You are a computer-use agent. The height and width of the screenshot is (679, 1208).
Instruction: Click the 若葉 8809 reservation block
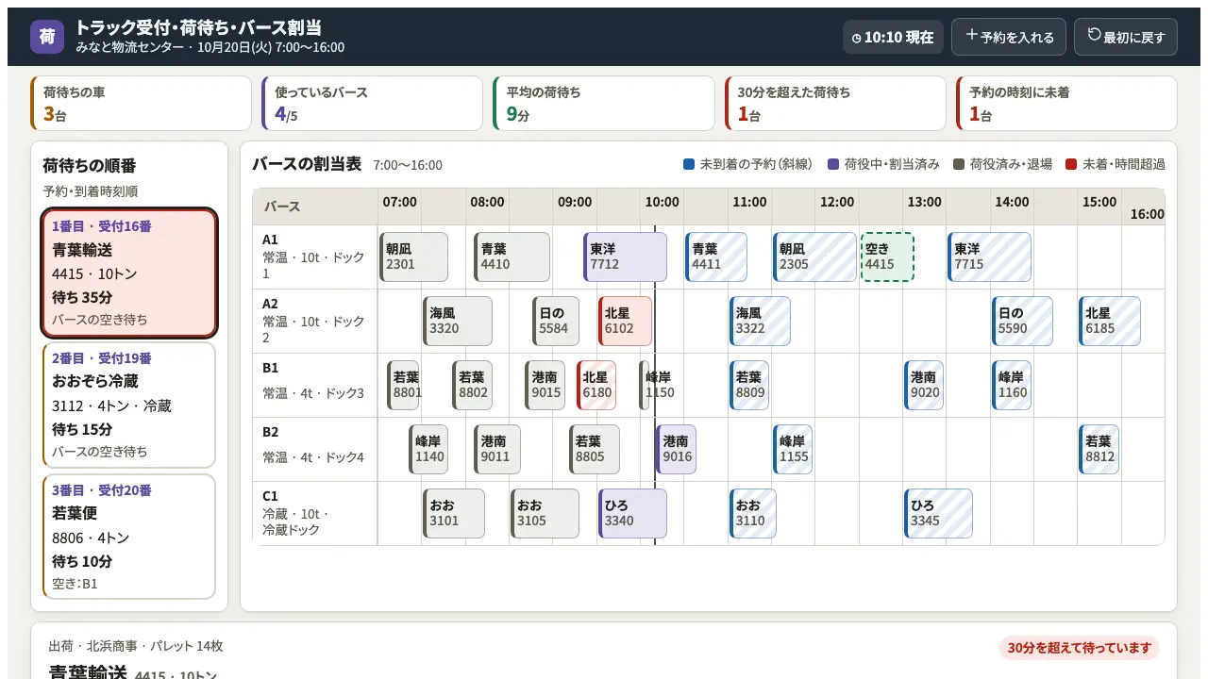749,385
